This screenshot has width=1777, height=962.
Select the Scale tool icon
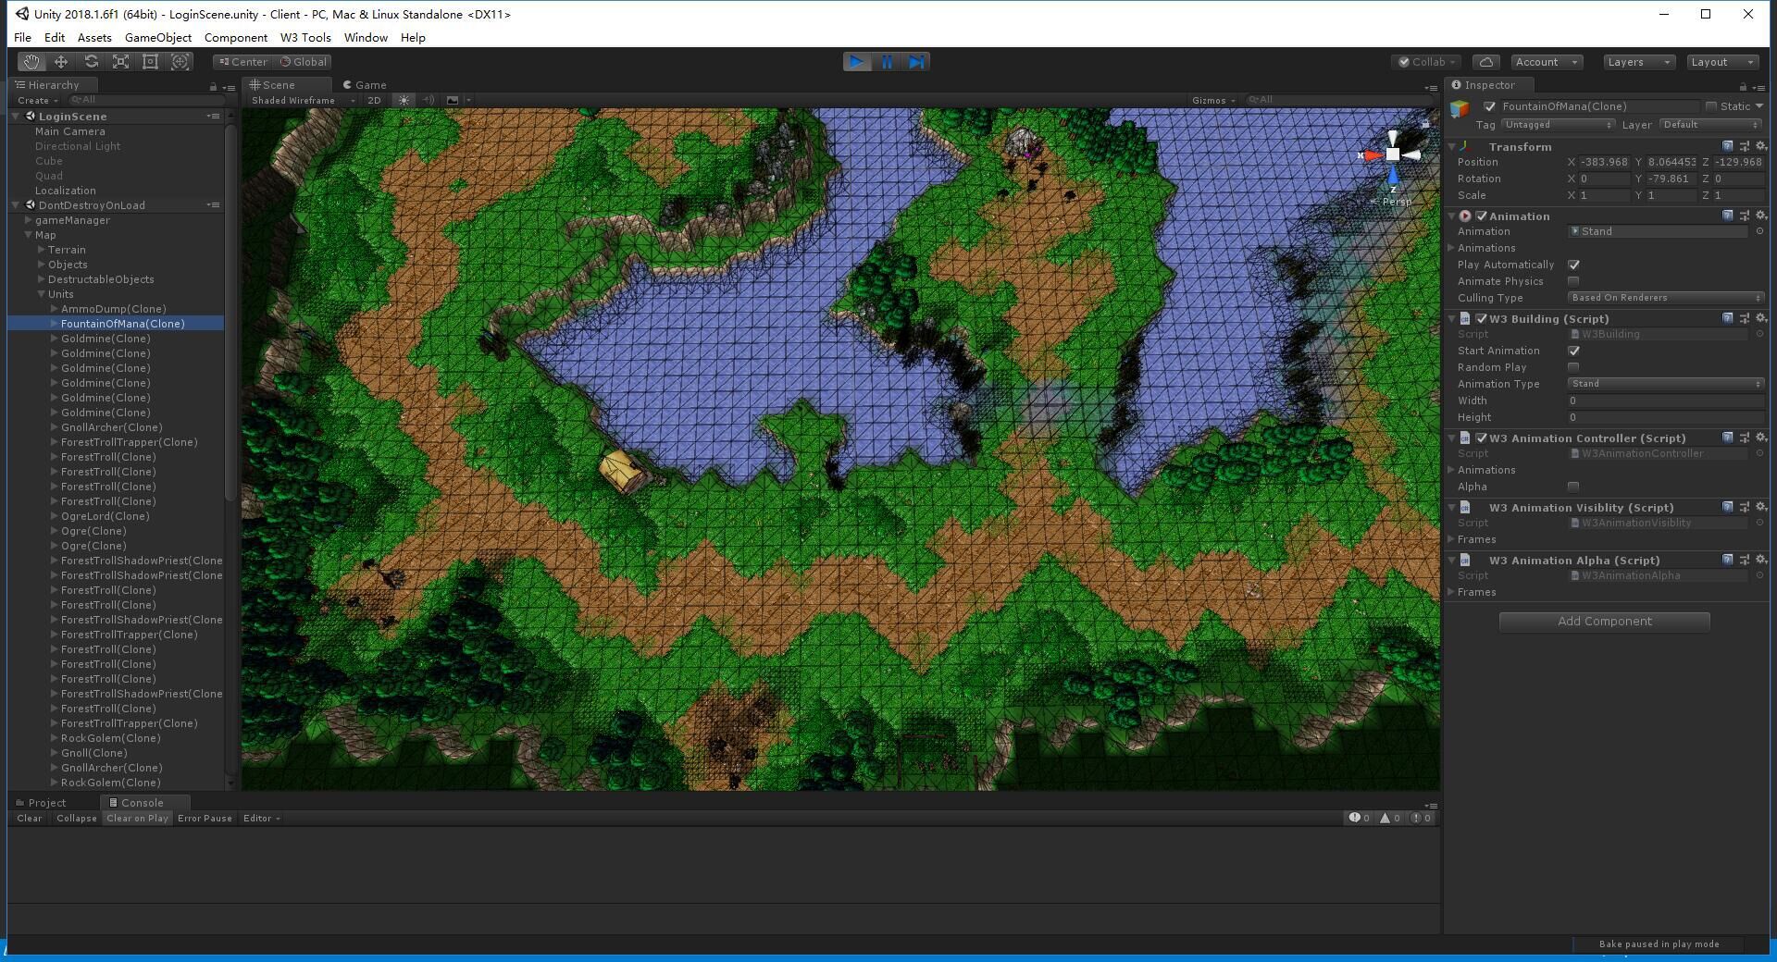tap(120, 62)
